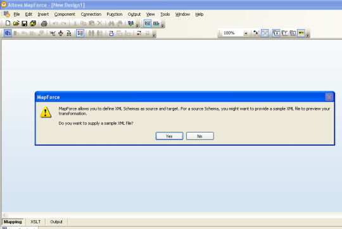This screenshot has width=342, height=229.
Task: Open the Connection menu
Action: pos(91,15)
